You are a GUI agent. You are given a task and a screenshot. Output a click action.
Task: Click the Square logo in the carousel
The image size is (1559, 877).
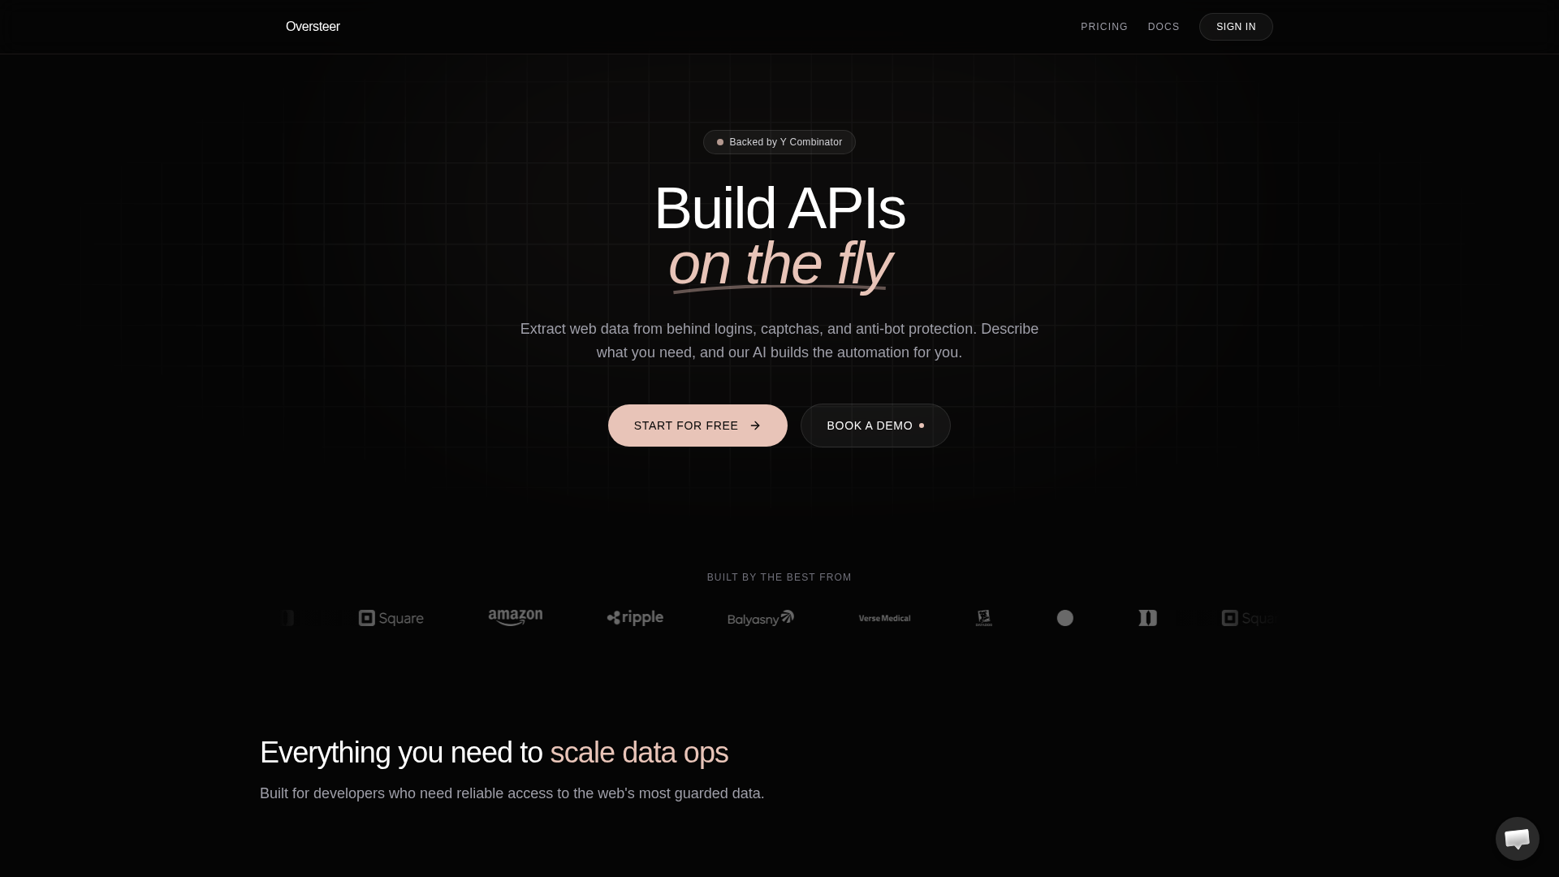(391, 619)
